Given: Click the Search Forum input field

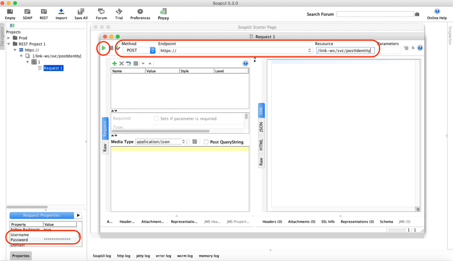Looking at the screenshot, I should [x=375, y=14].
